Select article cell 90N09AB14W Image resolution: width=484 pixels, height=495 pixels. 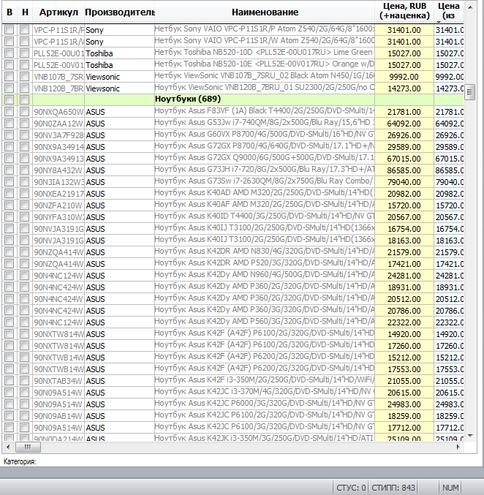coord(58,416)
